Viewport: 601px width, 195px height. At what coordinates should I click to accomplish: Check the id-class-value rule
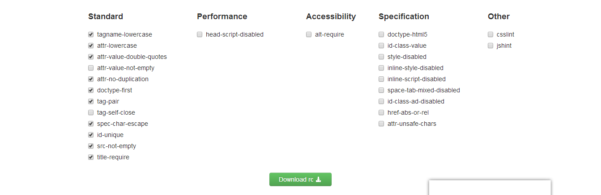(381, 46)
